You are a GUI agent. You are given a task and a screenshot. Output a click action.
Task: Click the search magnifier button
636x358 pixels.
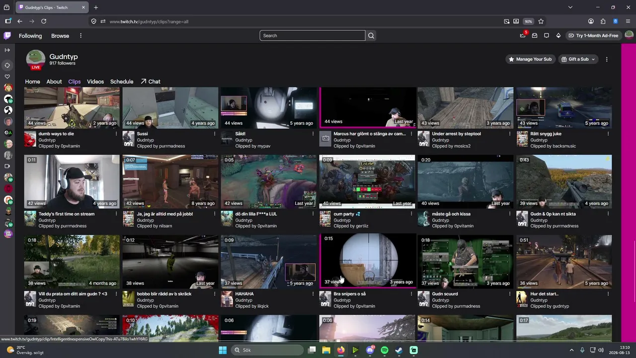click(x=371, y=36)
